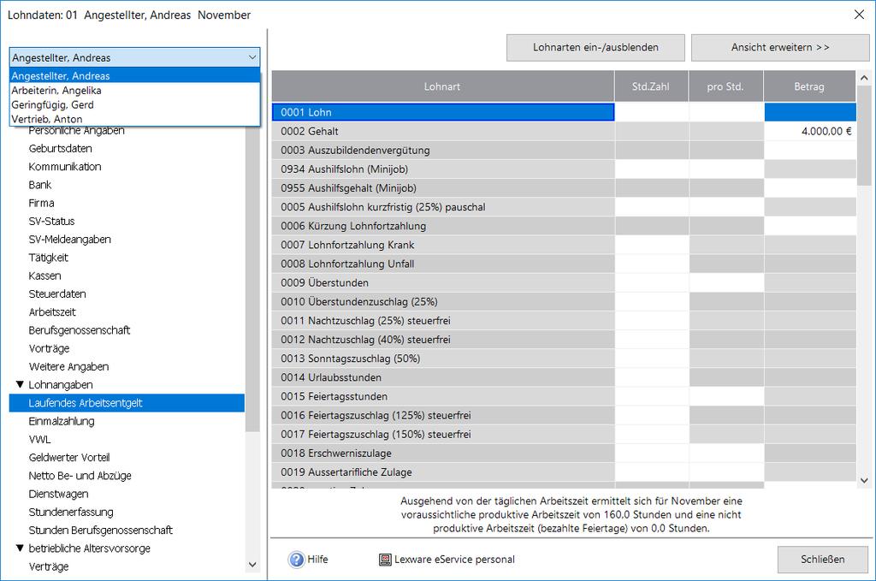Click the Std.Zahl cell for 0009 Überstunden
This screenshot has height=581, width=876.
tap(651, 282)
